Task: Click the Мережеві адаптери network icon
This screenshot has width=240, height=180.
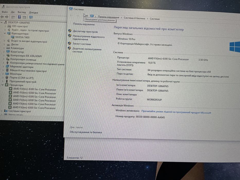Action: click(7, 66)
